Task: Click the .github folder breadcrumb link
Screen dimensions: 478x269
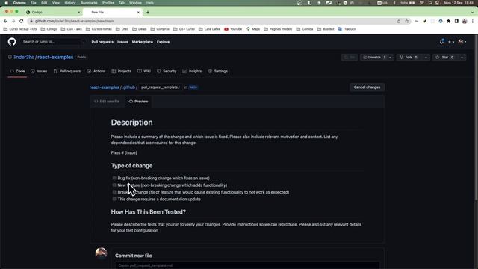Action: pos(128,87)
